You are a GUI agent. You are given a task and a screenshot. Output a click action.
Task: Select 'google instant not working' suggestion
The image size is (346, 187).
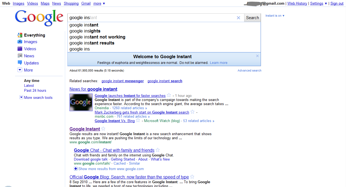tap(164, 37)
